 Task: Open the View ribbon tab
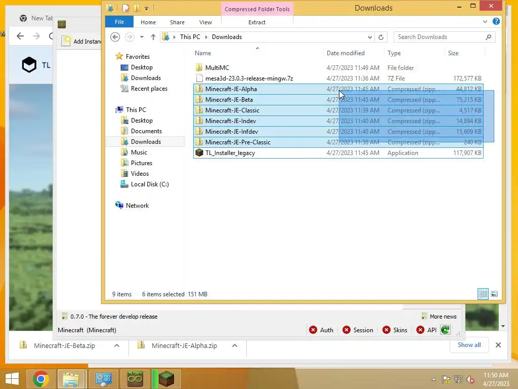(205, 22)
